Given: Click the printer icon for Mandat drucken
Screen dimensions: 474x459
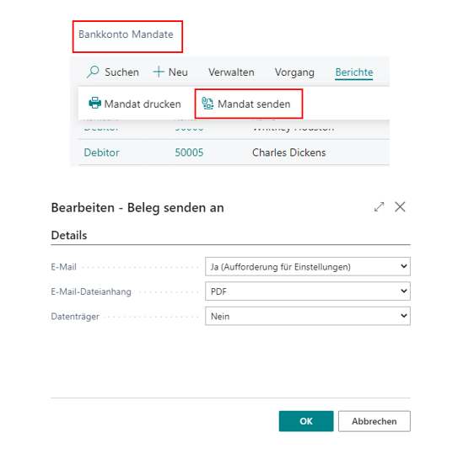Looking at the screenshot, I should 95,104.
